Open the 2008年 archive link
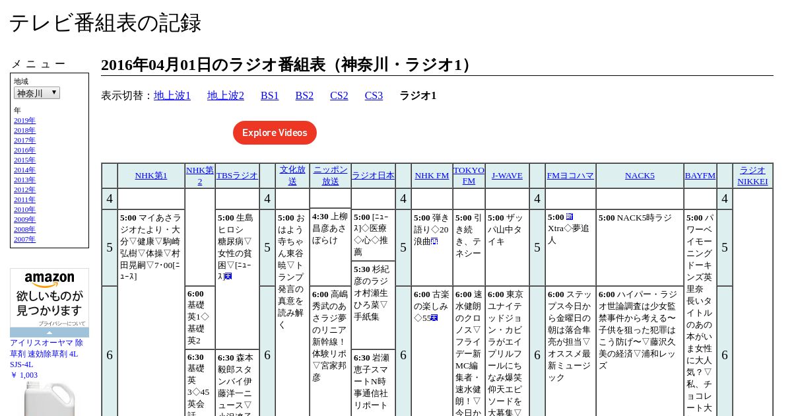Viewport: 792px width, 416px height. tap(24, 230)
